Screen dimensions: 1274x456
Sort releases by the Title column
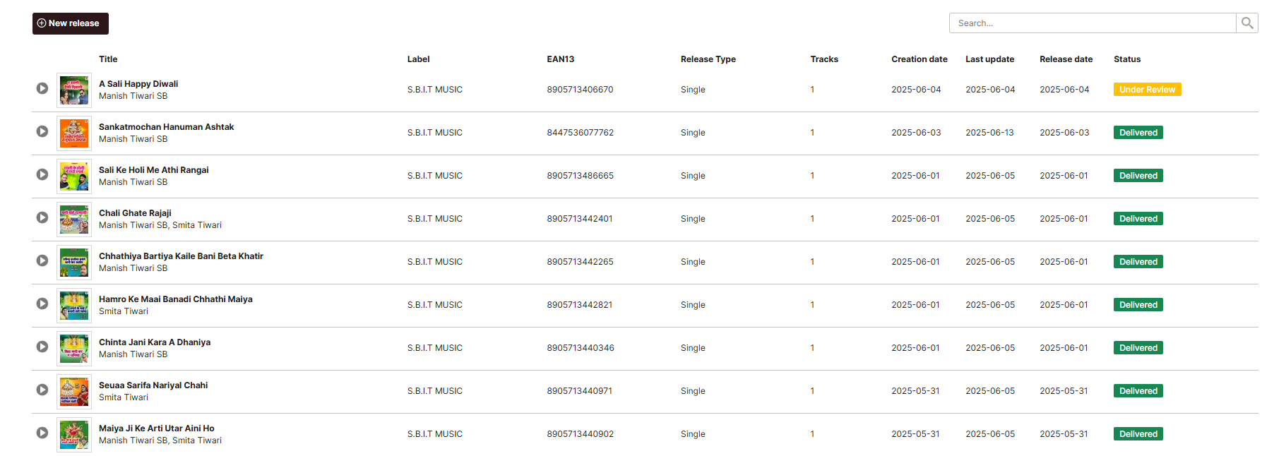[108, 59]
